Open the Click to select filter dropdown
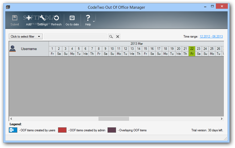235x148 pixels. (x=26, y=37)
